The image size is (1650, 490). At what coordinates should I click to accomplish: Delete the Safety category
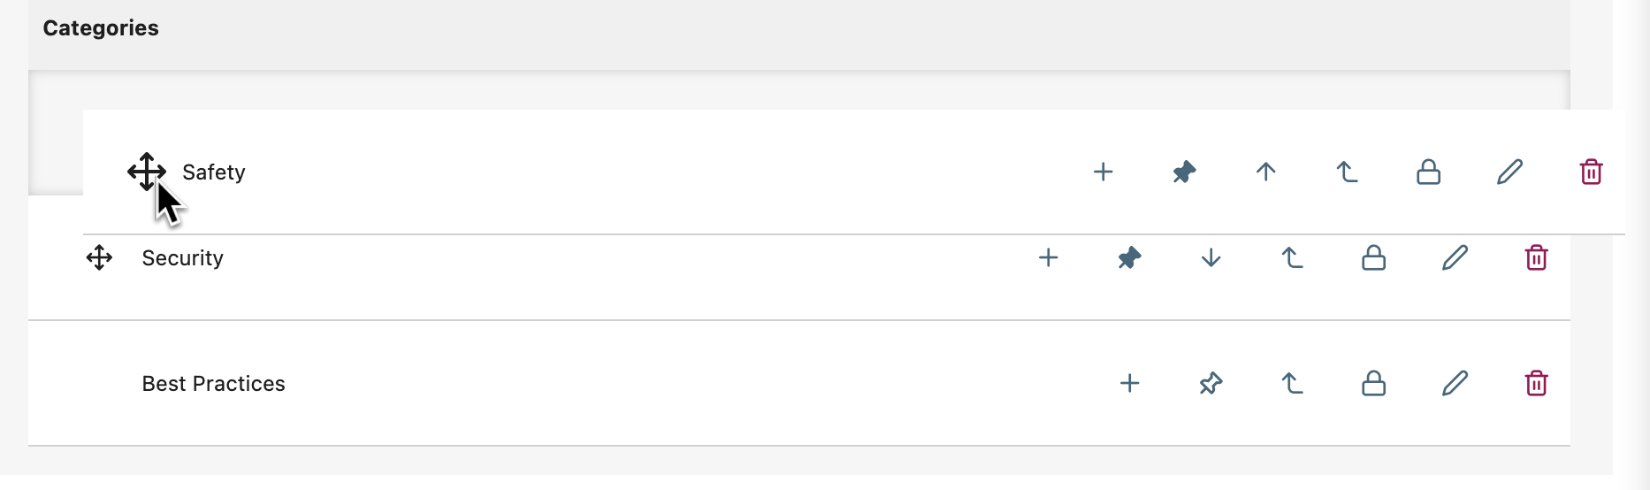(1591, 172)
